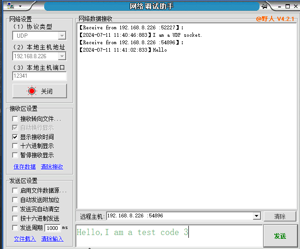
Task: Expand the 远程主机 address dropdown arrow
Action: (257, 216)
